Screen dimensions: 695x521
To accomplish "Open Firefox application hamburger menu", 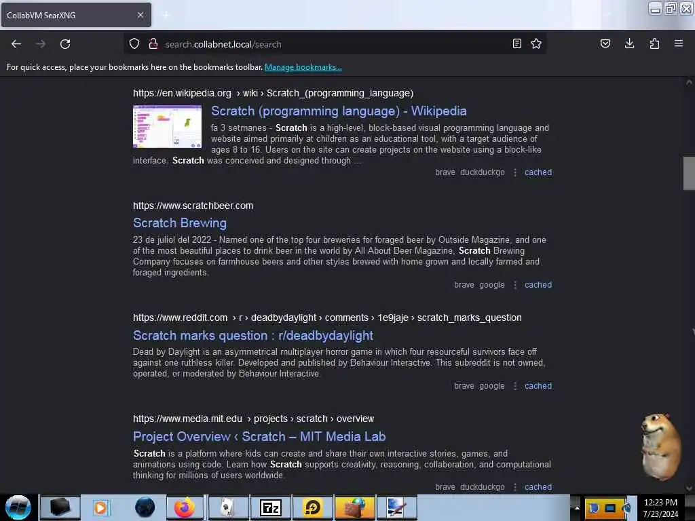I will point(679,43).
